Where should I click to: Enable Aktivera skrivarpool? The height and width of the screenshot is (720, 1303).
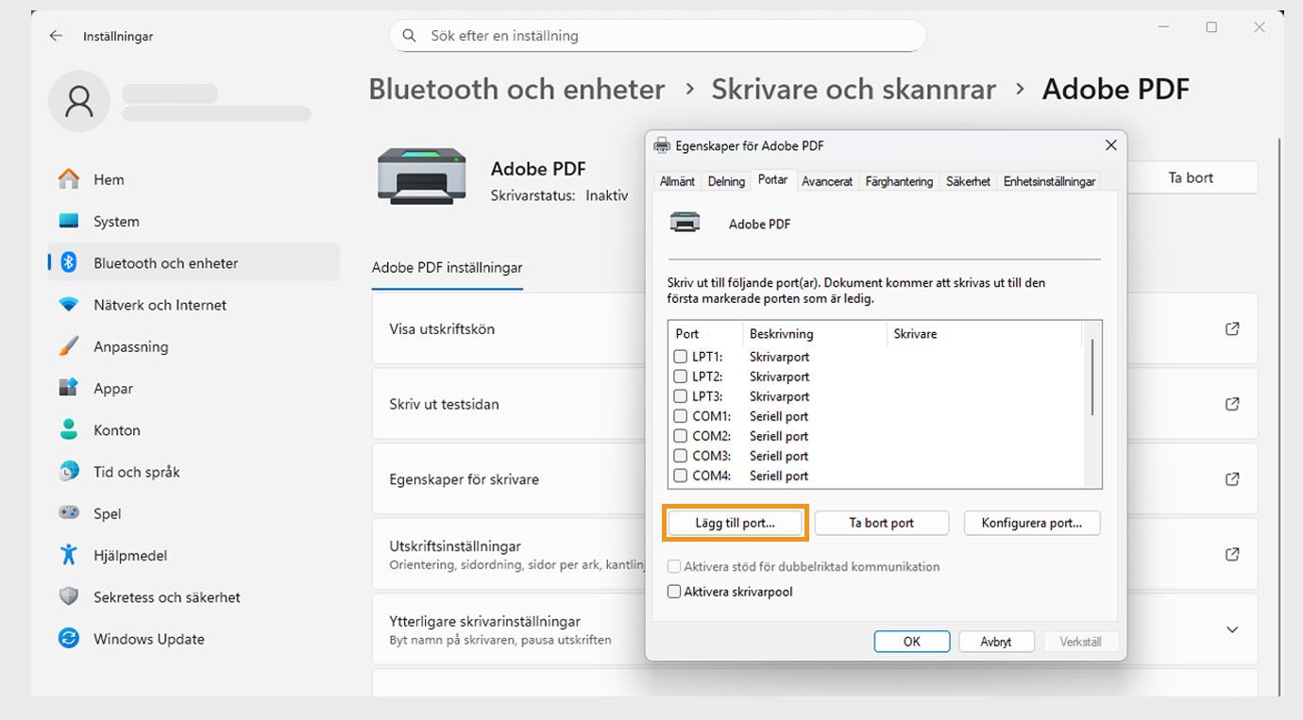[x=675, y=592]
